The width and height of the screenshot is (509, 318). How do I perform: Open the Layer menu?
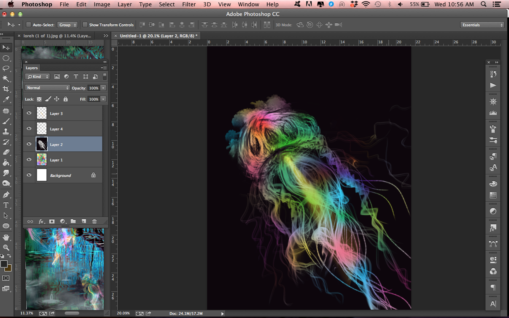click(124, 4)
